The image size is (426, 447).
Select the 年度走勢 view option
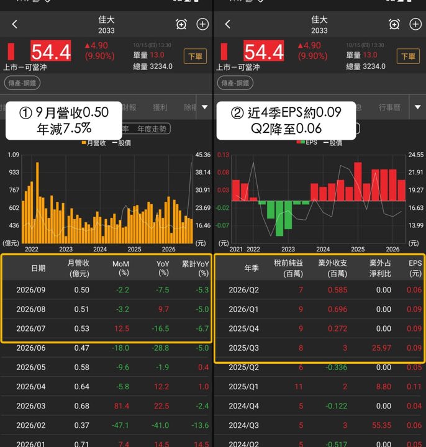[x=152, y=129]
